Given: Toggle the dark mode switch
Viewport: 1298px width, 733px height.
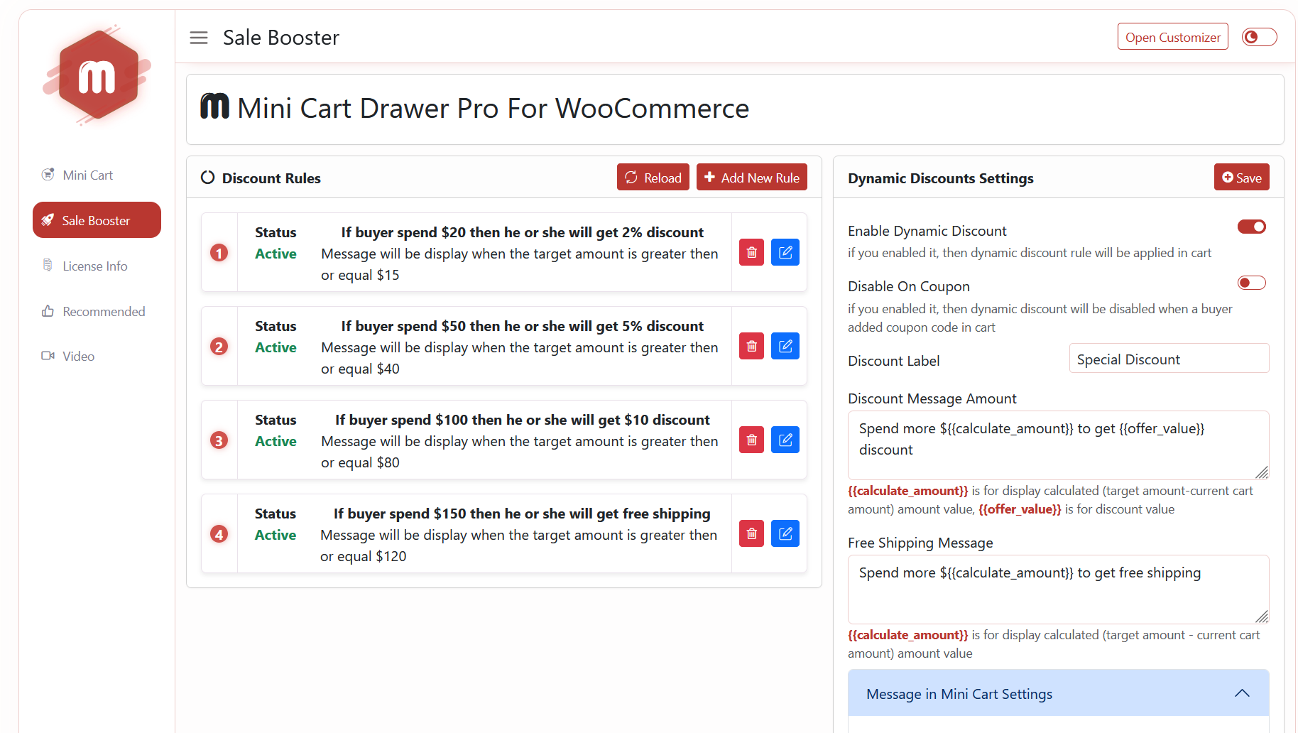Looking at the screenshot, I should (1259, 37).
